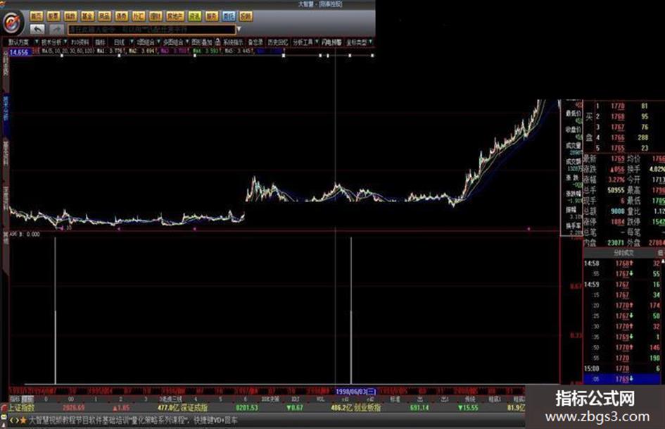The image size is (665, 429).
Task: Click buy level 5 row with 23
Action: [x=623, y=148]
